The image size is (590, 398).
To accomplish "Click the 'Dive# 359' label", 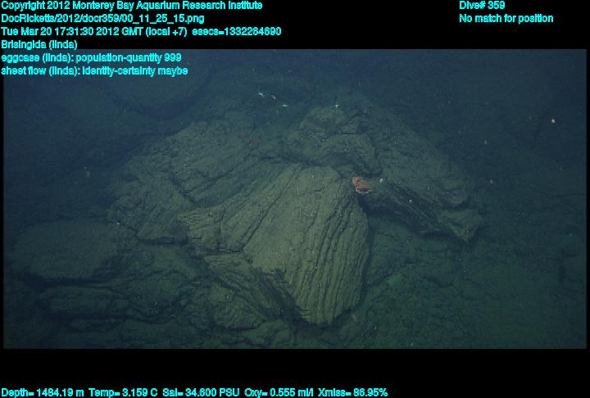I will click(482, 5).
